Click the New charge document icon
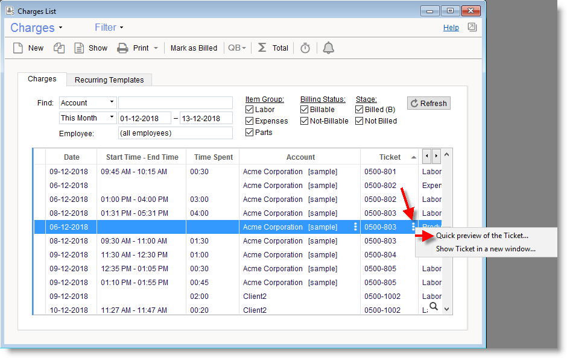This screenshot has width=567, height=358. pos(18,48)
